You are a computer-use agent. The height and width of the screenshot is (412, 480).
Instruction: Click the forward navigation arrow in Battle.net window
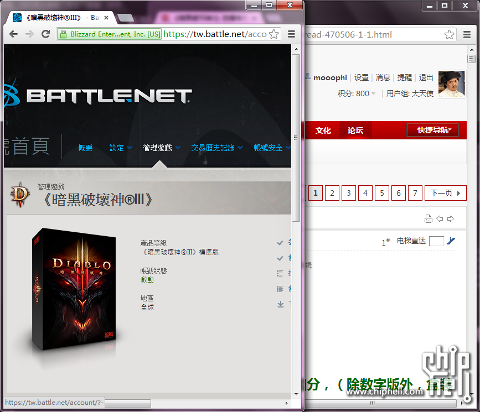[x=30, y=34]
